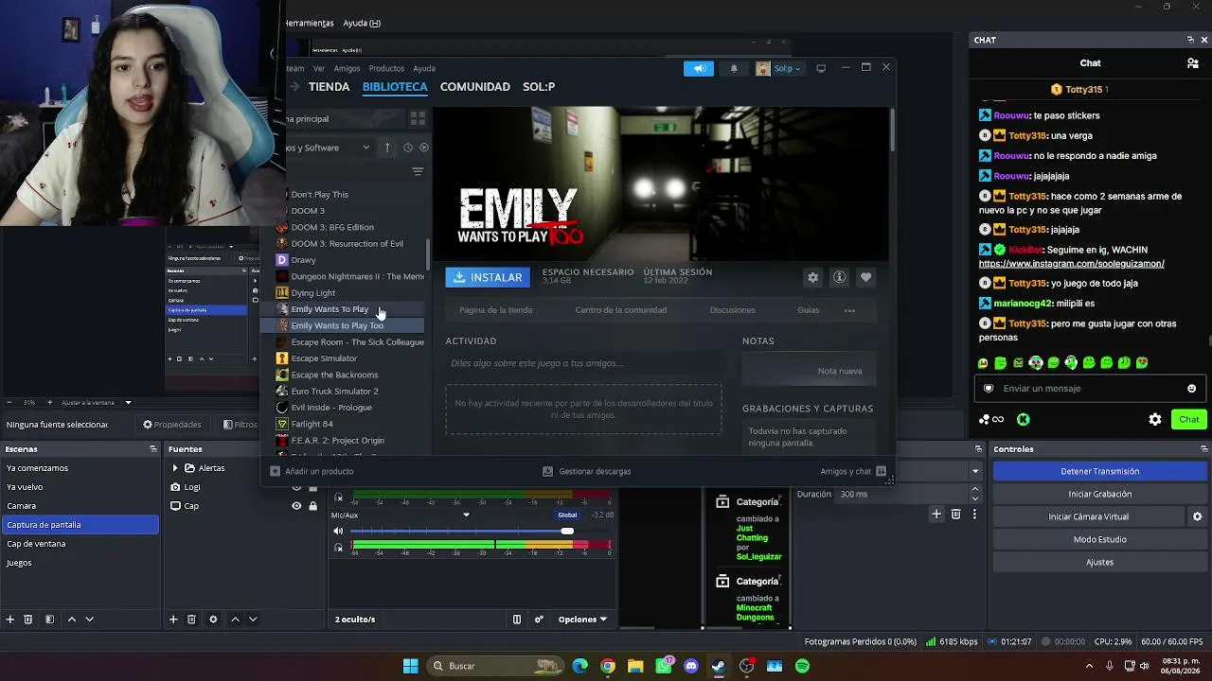Screen dimensions: 1212x681
Task: Open the BIBLIOTECA tab in Steam
Action: [395, 87]
